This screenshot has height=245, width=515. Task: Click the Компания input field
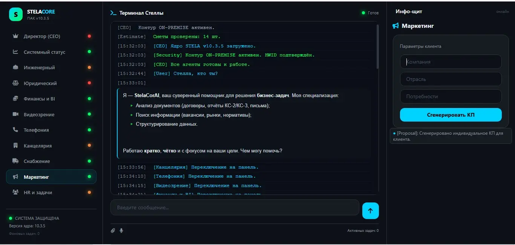[451, 62]
